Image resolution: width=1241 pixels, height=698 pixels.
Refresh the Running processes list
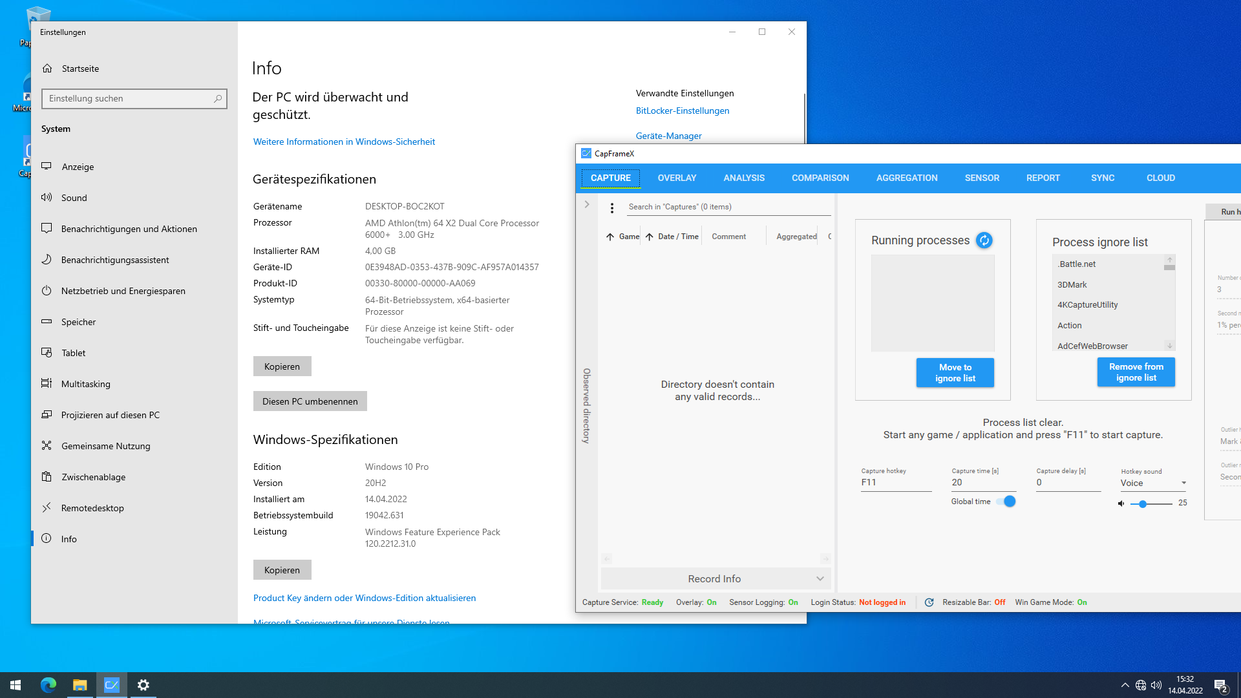pos(984,240)
